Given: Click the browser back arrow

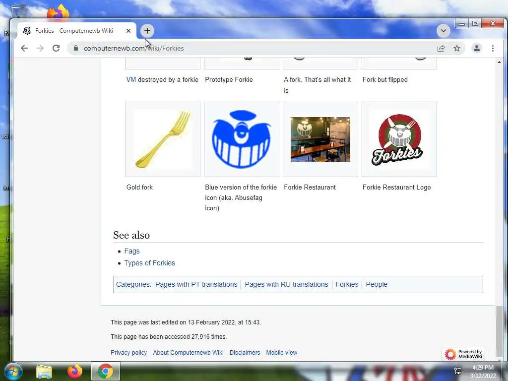Looking at the screenshot, I should [x=24, y=48].
